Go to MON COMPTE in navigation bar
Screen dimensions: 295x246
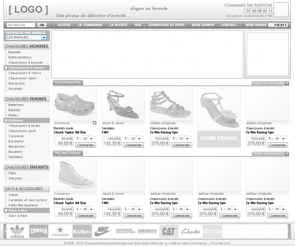click(203, 25)
